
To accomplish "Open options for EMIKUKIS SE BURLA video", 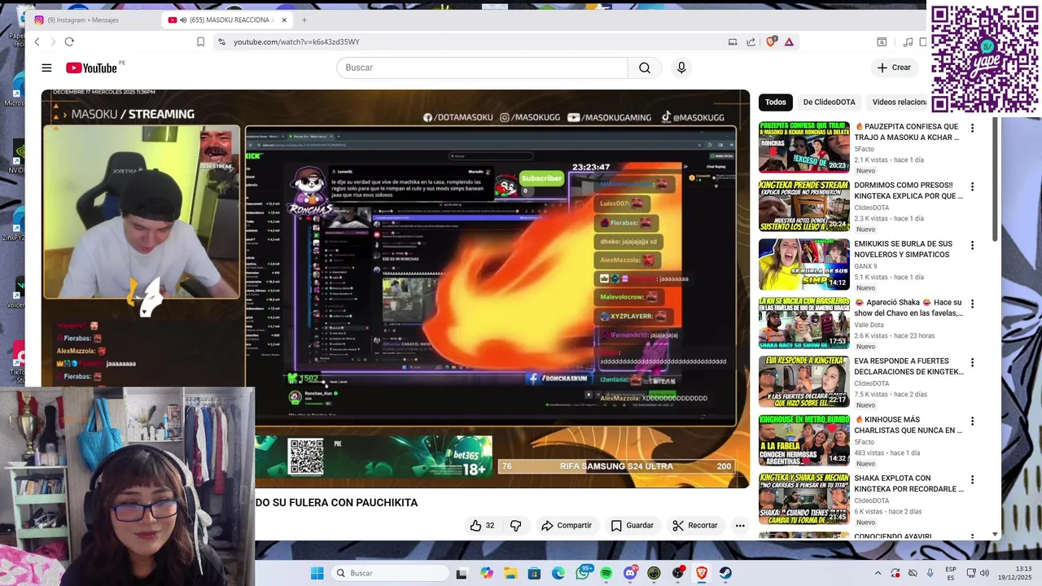I will coord(972,245).
